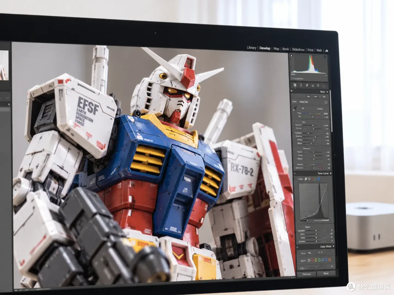Click the filmstrip thumbnail in left panel
The width and height of the screenshot is (394, 295).
click(x=4, y=65)
